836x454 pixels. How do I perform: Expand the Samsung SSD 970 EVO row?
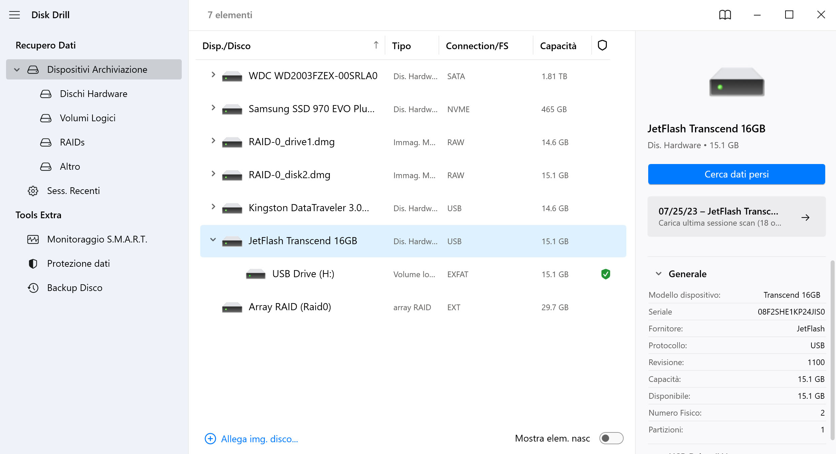point(213,108)
